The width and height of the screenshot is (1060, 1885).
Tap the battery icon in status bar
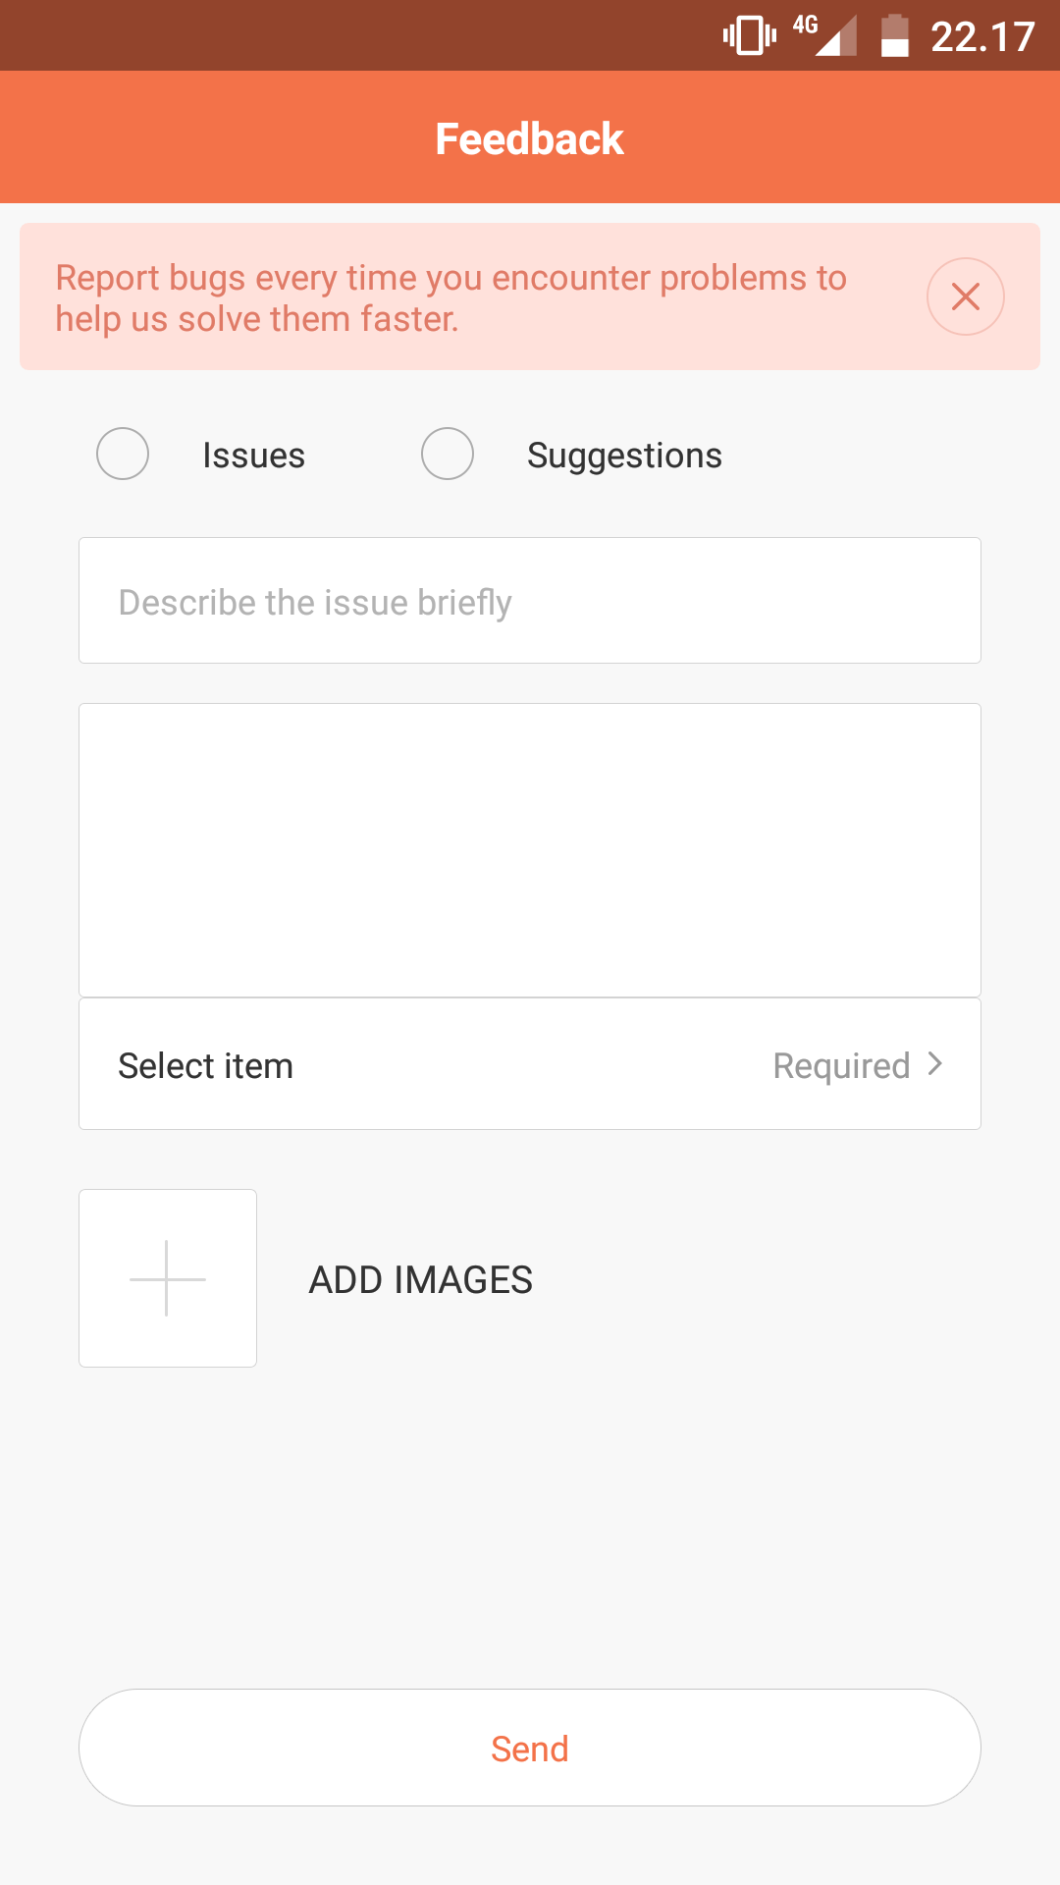click(x=894, y=35)
